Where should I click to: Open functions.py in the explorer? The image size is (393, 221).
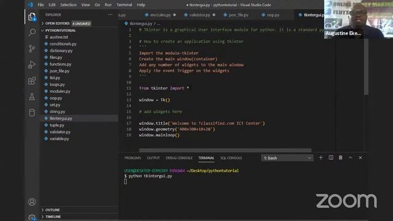79,64
